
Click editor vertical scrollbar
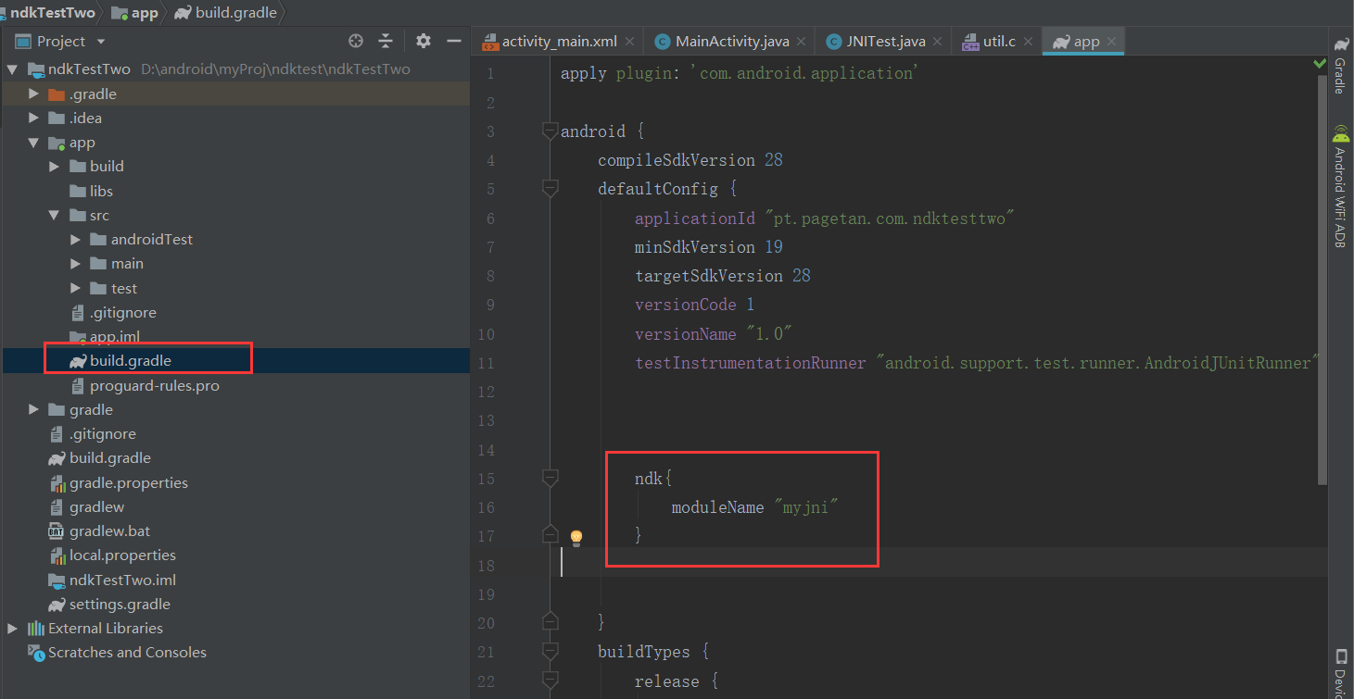click(1322, 278)
